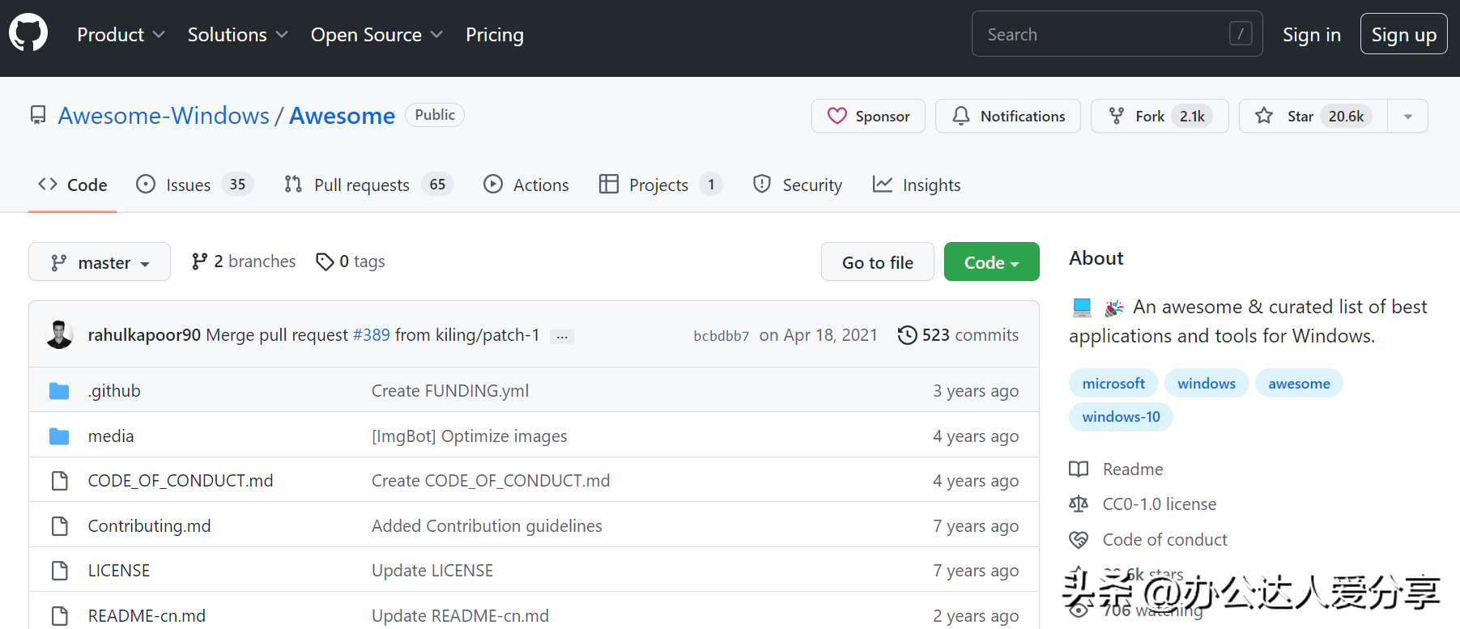The width and height of the screenshot is (1460, 629).
Task: Open rahulkapoor90's avatar thumbnail
Action: (59, 334)
